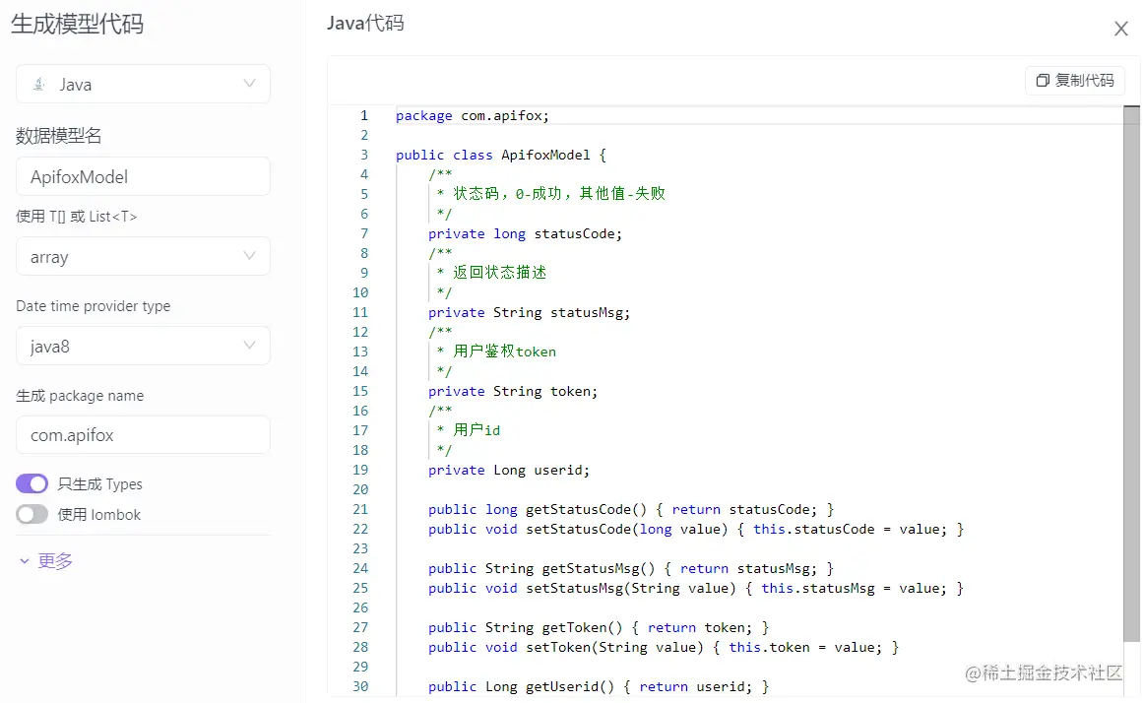Click the Java代码 panel title
1143x703 pixels.
(x=365, y=23)
